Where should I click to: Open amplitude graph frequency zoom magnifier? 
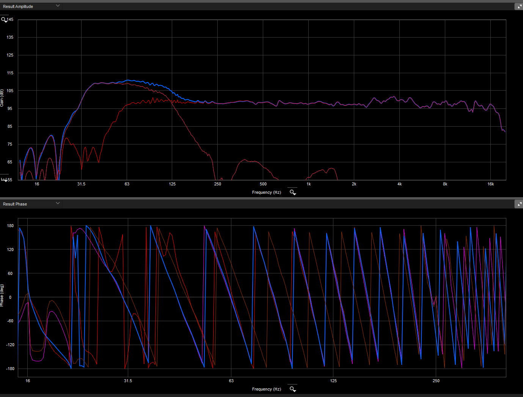coord(292,192)
